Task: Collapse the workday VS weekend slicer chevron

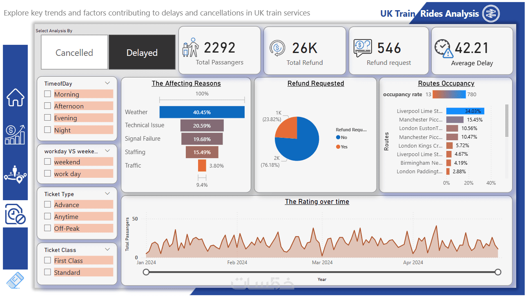Action: 107,151
